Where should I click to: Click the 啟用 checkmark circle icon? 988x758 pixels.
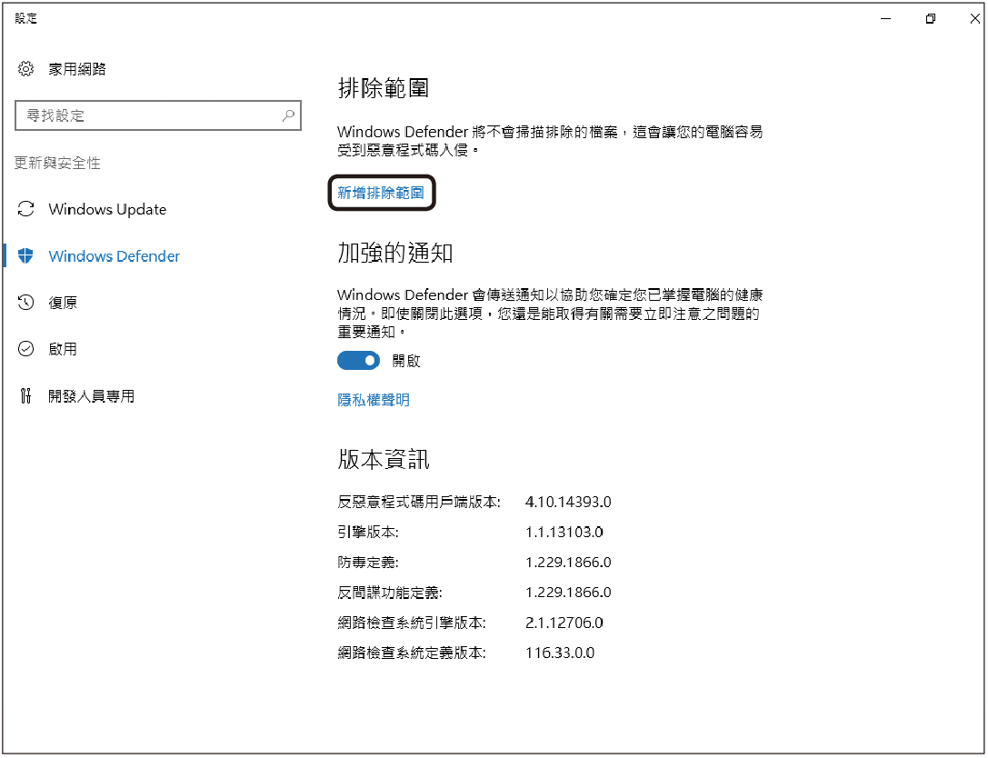(x=25, y=349)
